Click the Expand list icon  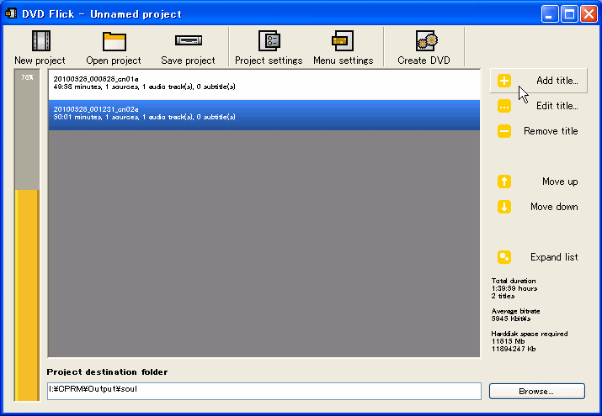[x=504, y=257]
